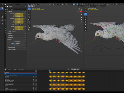124x93 pixels.
Task: Toggle the Selectable checkbox
Action: pos(15,42)
